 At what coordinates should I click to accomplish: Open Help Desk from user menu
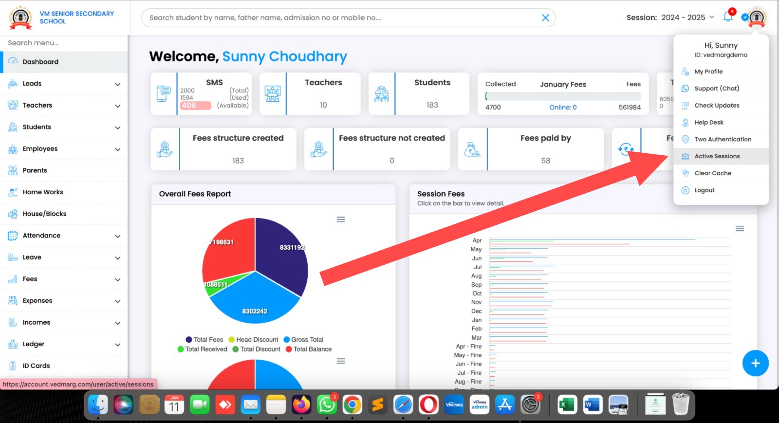[721, 123]
